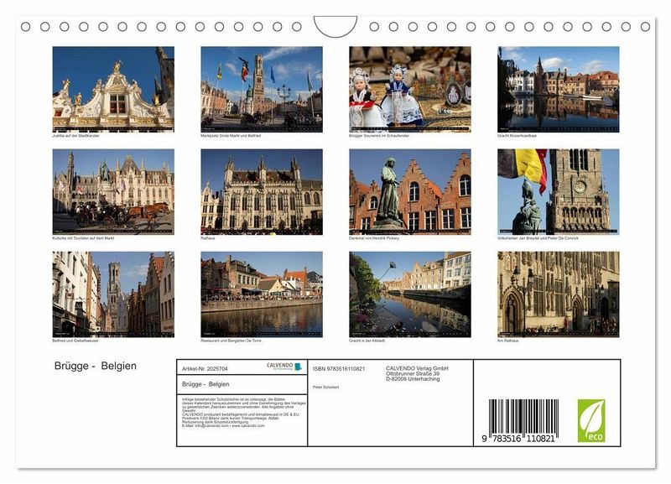Screen dimensions: 671x484
Task: Click caption 'Gracht in der Altstadt'
Action: (x=367, y=341)
